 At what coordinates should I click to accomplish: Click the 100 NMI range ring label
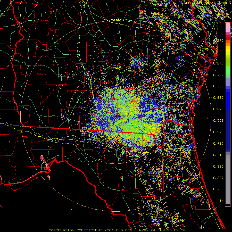(x=116, y=20)
